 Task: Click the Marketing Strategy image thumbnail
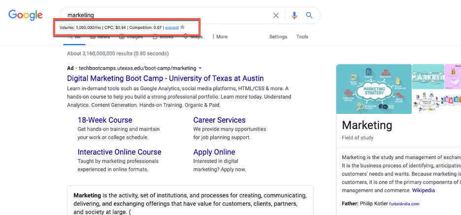click(x=373, y=89)
